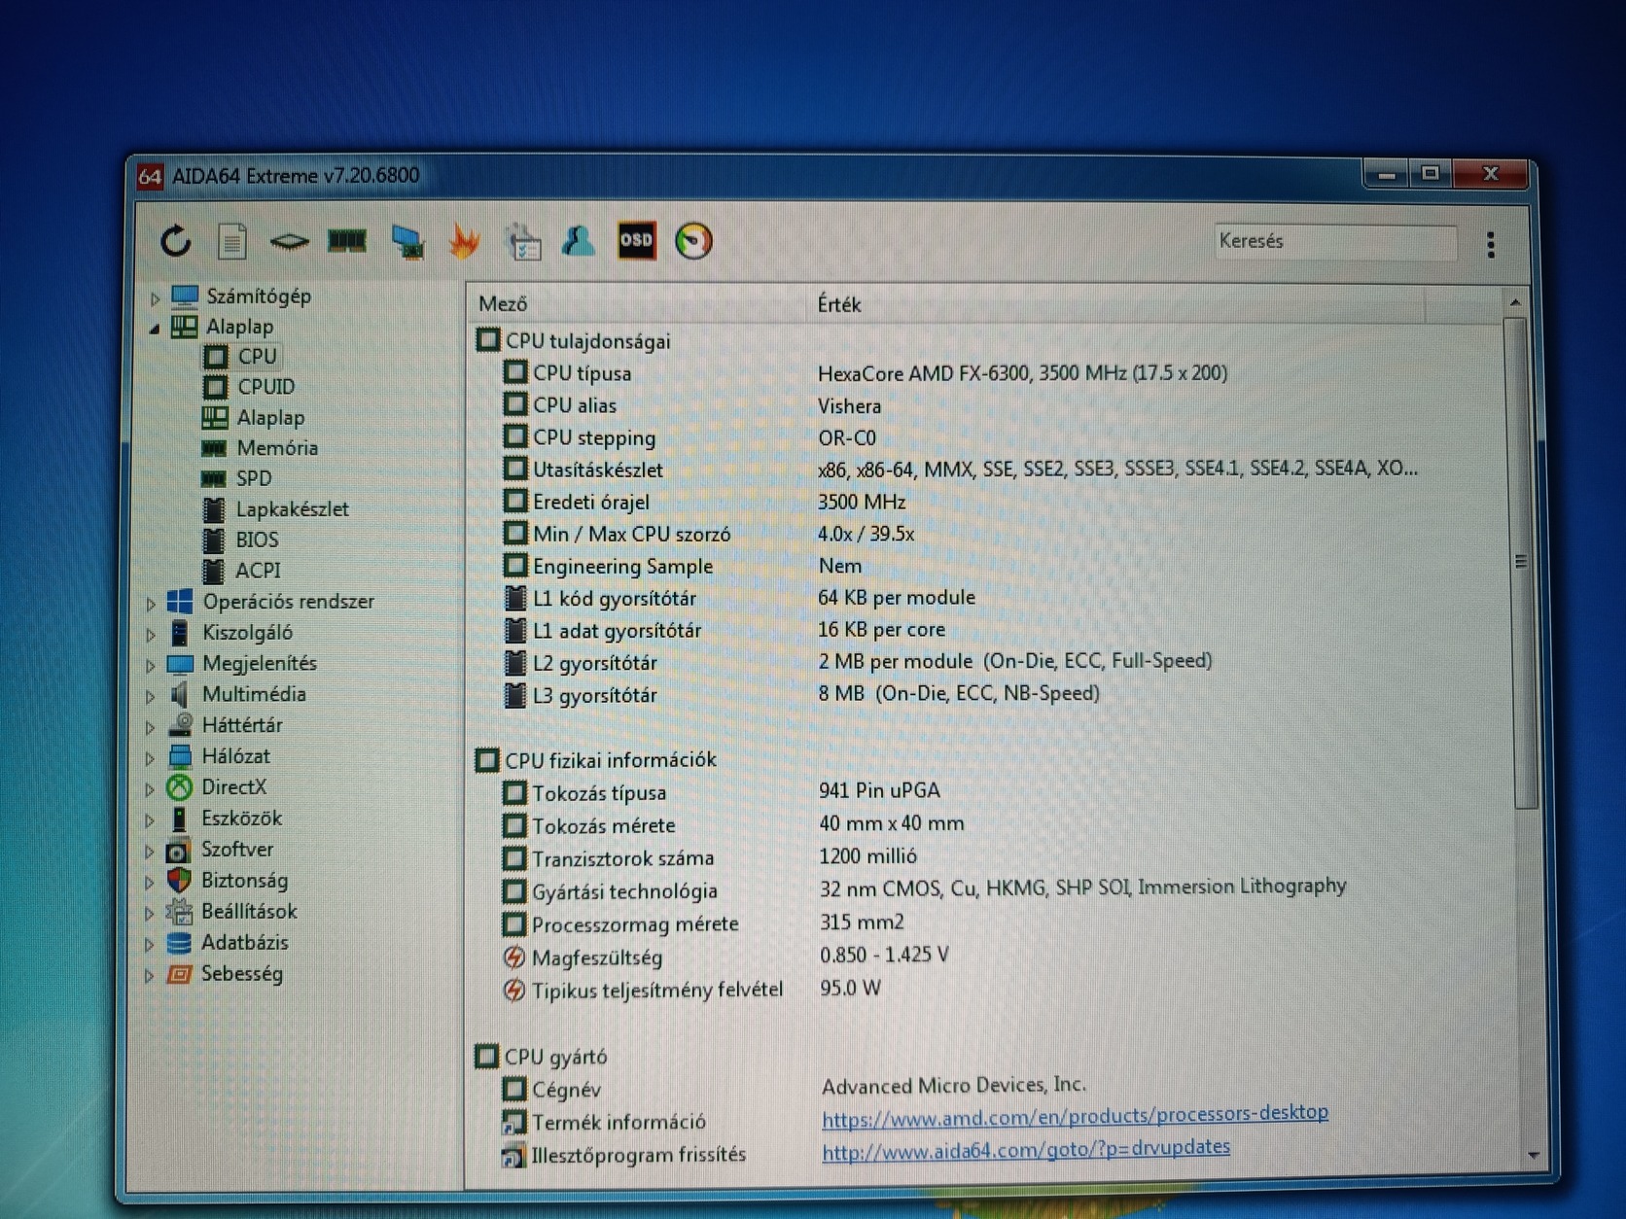Click the Multimédia speaker icon
This screenshot has width=1626, height=1219.
179,694
